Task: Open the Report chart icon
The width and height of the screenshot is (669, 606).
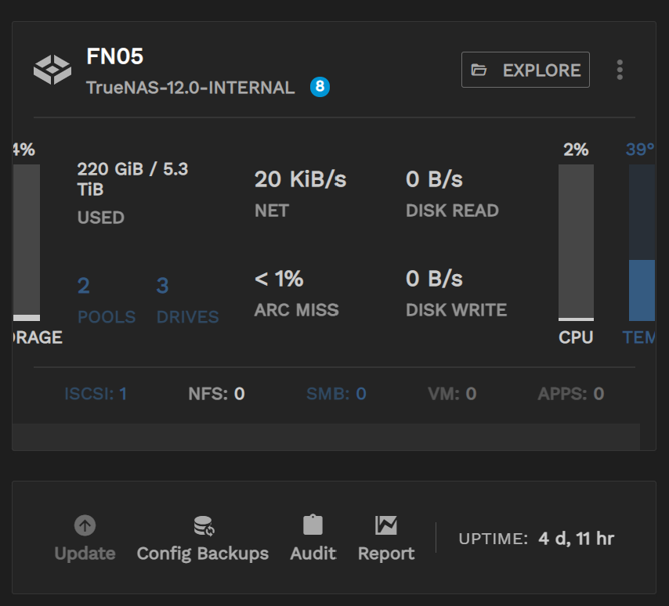Action: coord(386,525)
